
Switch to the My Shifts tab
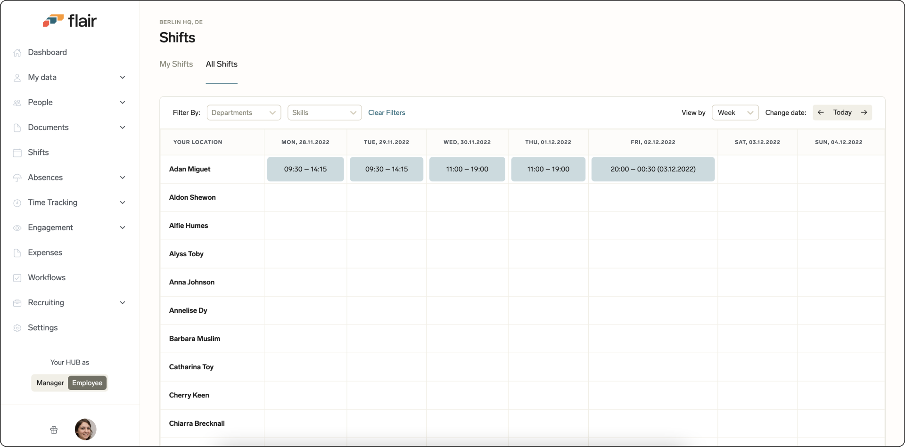tap(176, 64)
